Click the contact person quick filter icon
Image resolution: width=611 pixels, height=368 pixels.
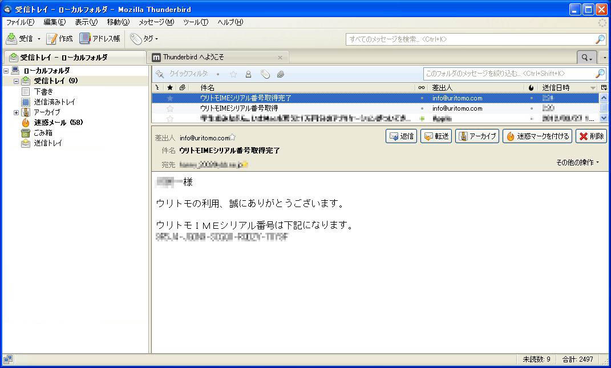coord(248,74)
